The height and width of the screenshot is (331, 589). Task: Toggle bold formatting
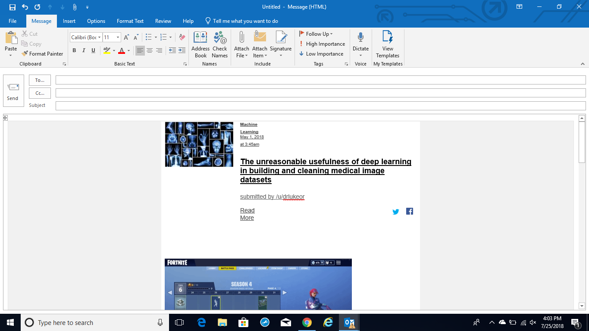tap(74, 50)
